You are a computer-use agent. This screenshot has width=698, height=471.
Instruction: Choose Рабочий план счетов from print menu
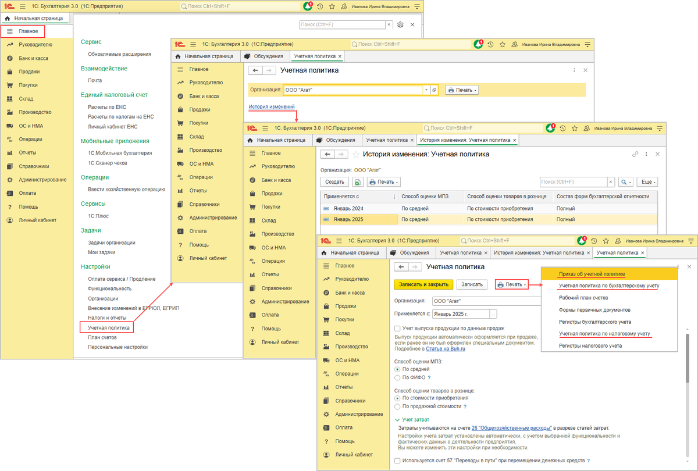click(610, 298)
